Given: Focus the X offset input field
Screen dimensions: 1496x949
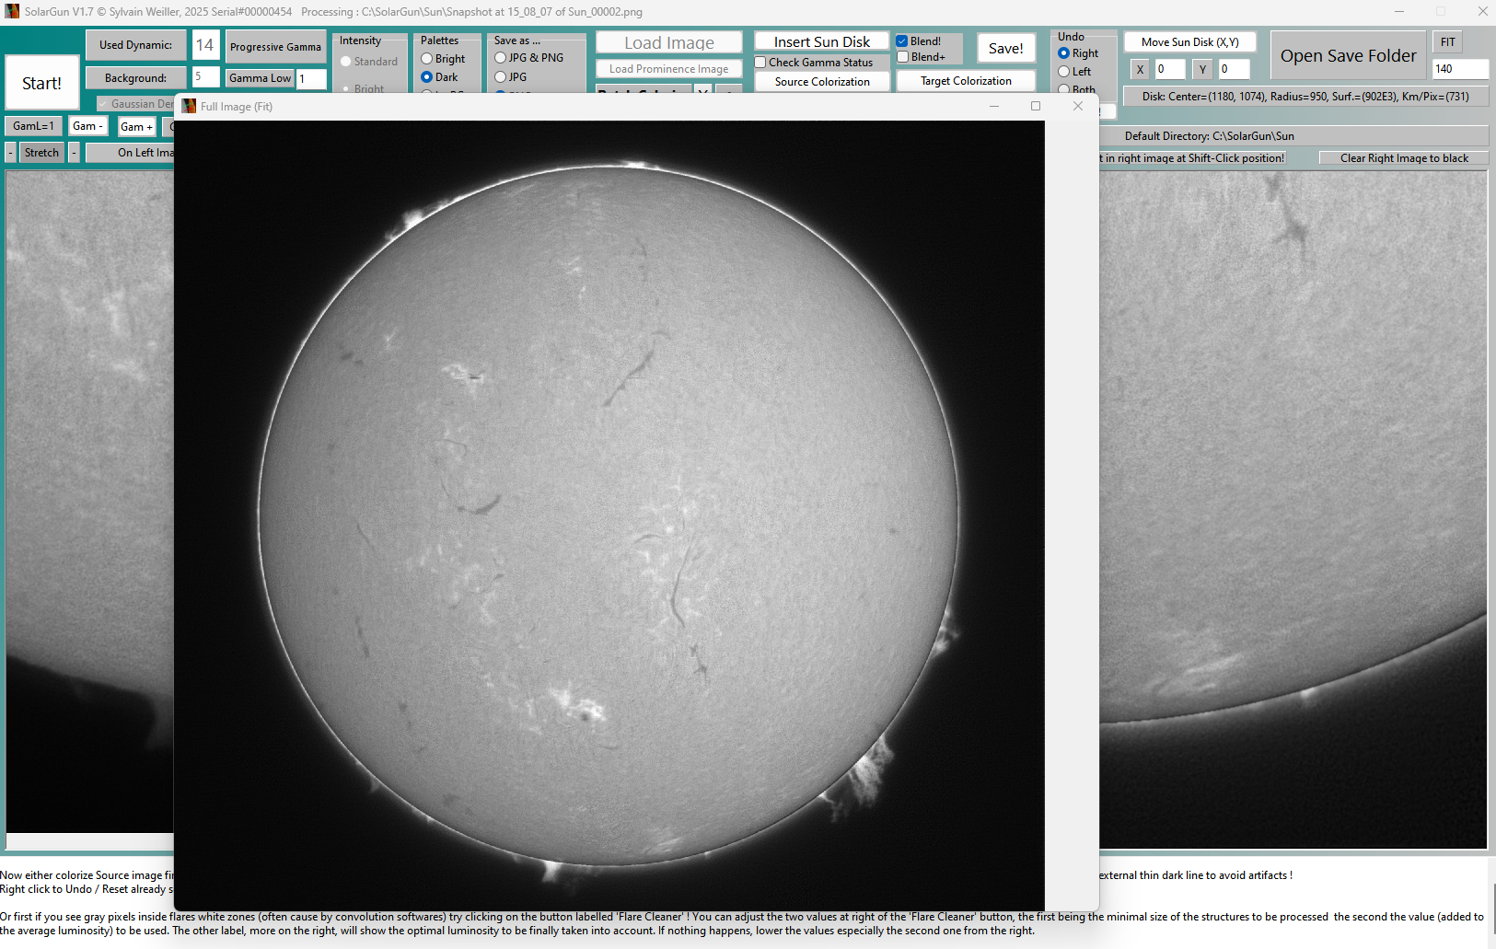Looking at the screenshot, I should (1169, 69).
